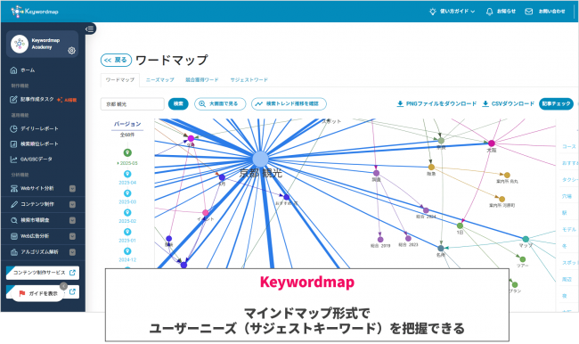Select the 阪急 node in the map
This screenshot has width=579, height=344.
click(431, 167)
